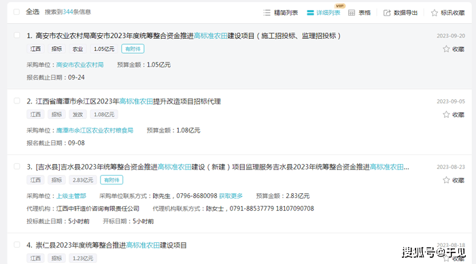Open result 2 title 余江区高标准农田提升改造
The height and width of the screenshot is (264, 476).
point(124,101)
